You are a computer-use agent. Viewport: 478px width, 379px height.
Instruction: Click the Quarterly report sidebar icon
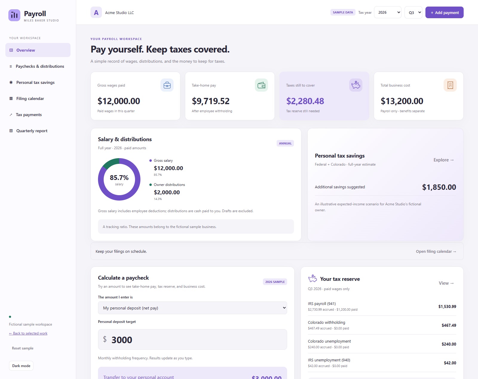[x=11, y=131]
